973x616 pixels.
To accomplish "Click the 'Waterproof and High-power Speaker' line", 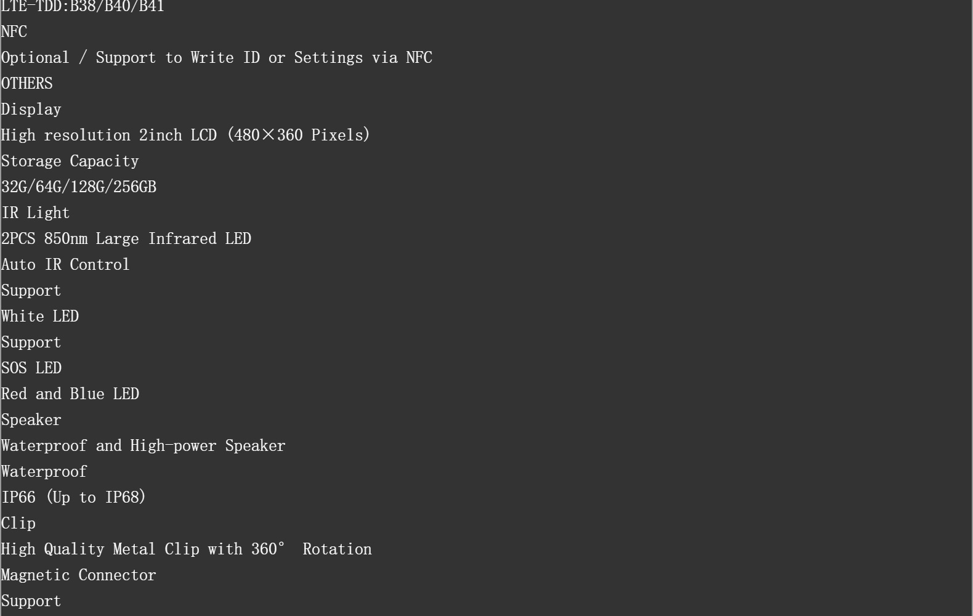I will [143, 445].
